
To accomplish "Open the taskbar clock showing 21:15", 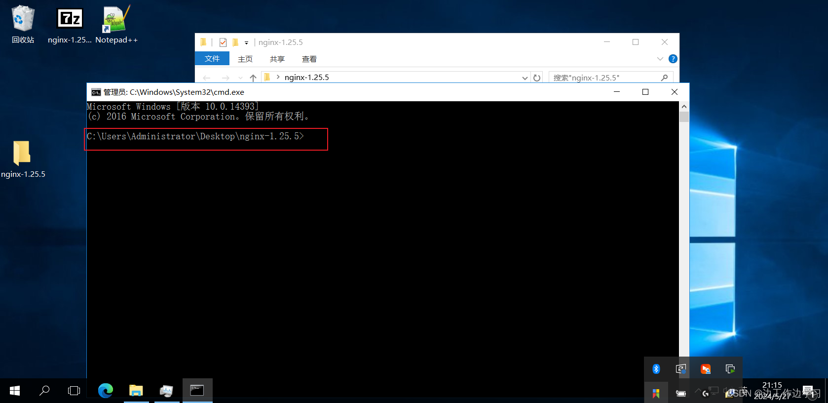I will pyautogui.click(x=772, y=391).
